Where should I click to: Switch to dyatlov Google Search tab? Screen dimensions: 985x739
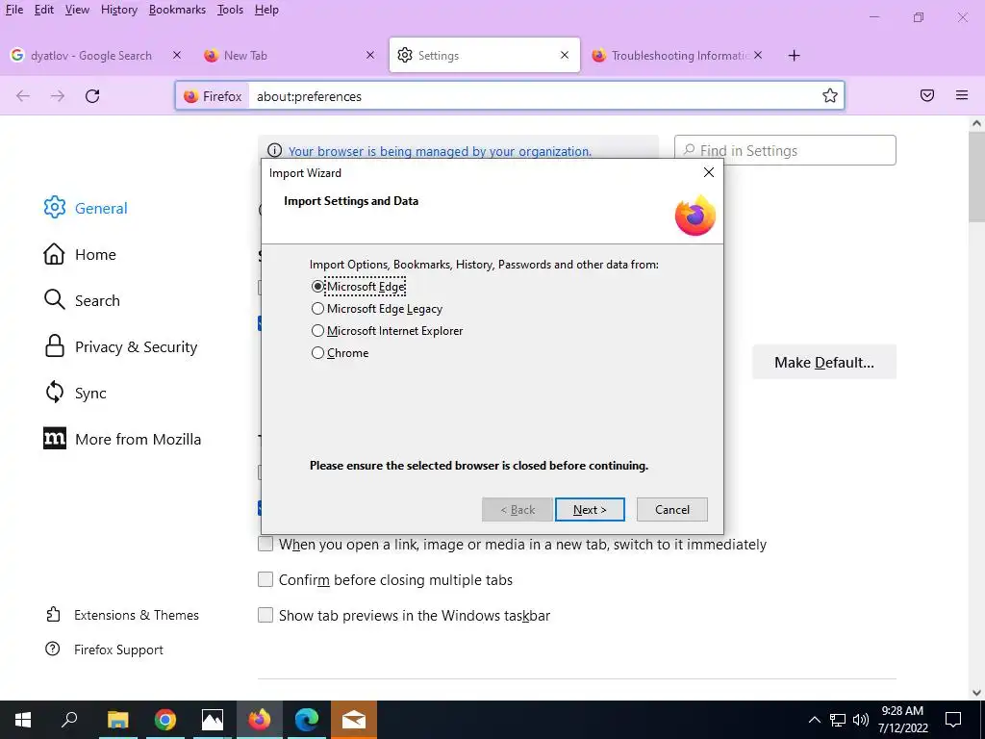(91, 55)
